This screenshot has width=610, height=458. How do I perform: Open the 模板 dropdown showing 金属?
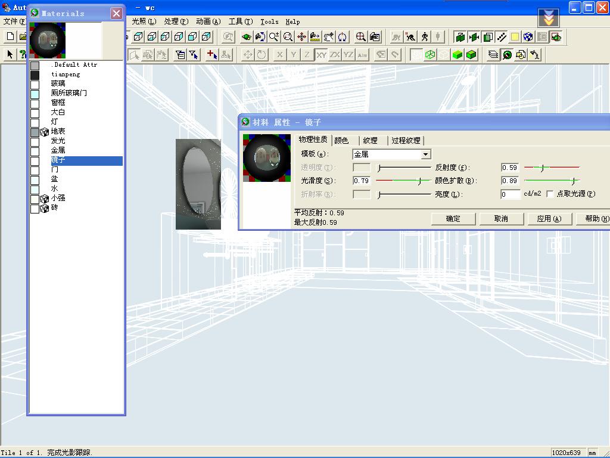[x=425, y=154]
